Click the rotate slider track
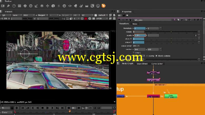The width and height of the screenshot is (205, 115). tap(171, 32)
